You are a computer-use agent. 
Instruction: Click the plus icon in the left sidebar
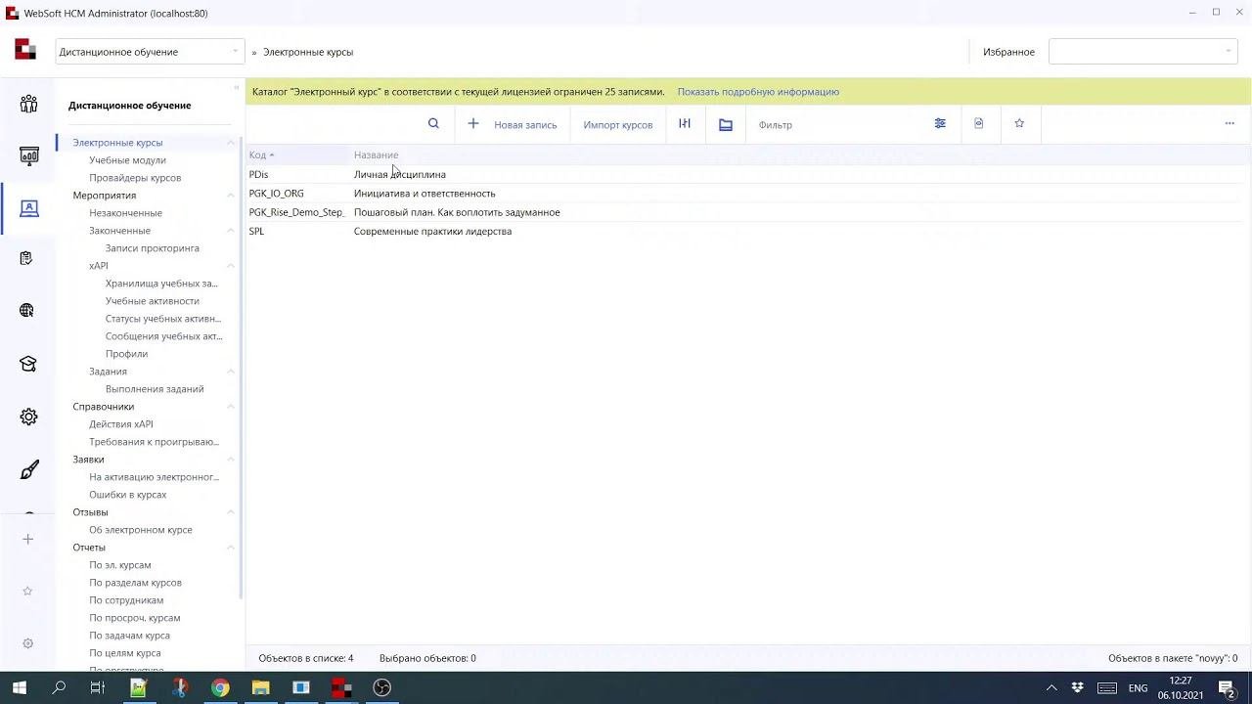tap(27, 539)
